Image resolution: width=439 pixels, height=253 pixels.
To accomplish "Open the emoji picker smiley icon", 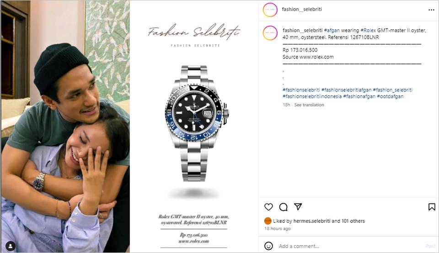I will (x=268, y=246).
